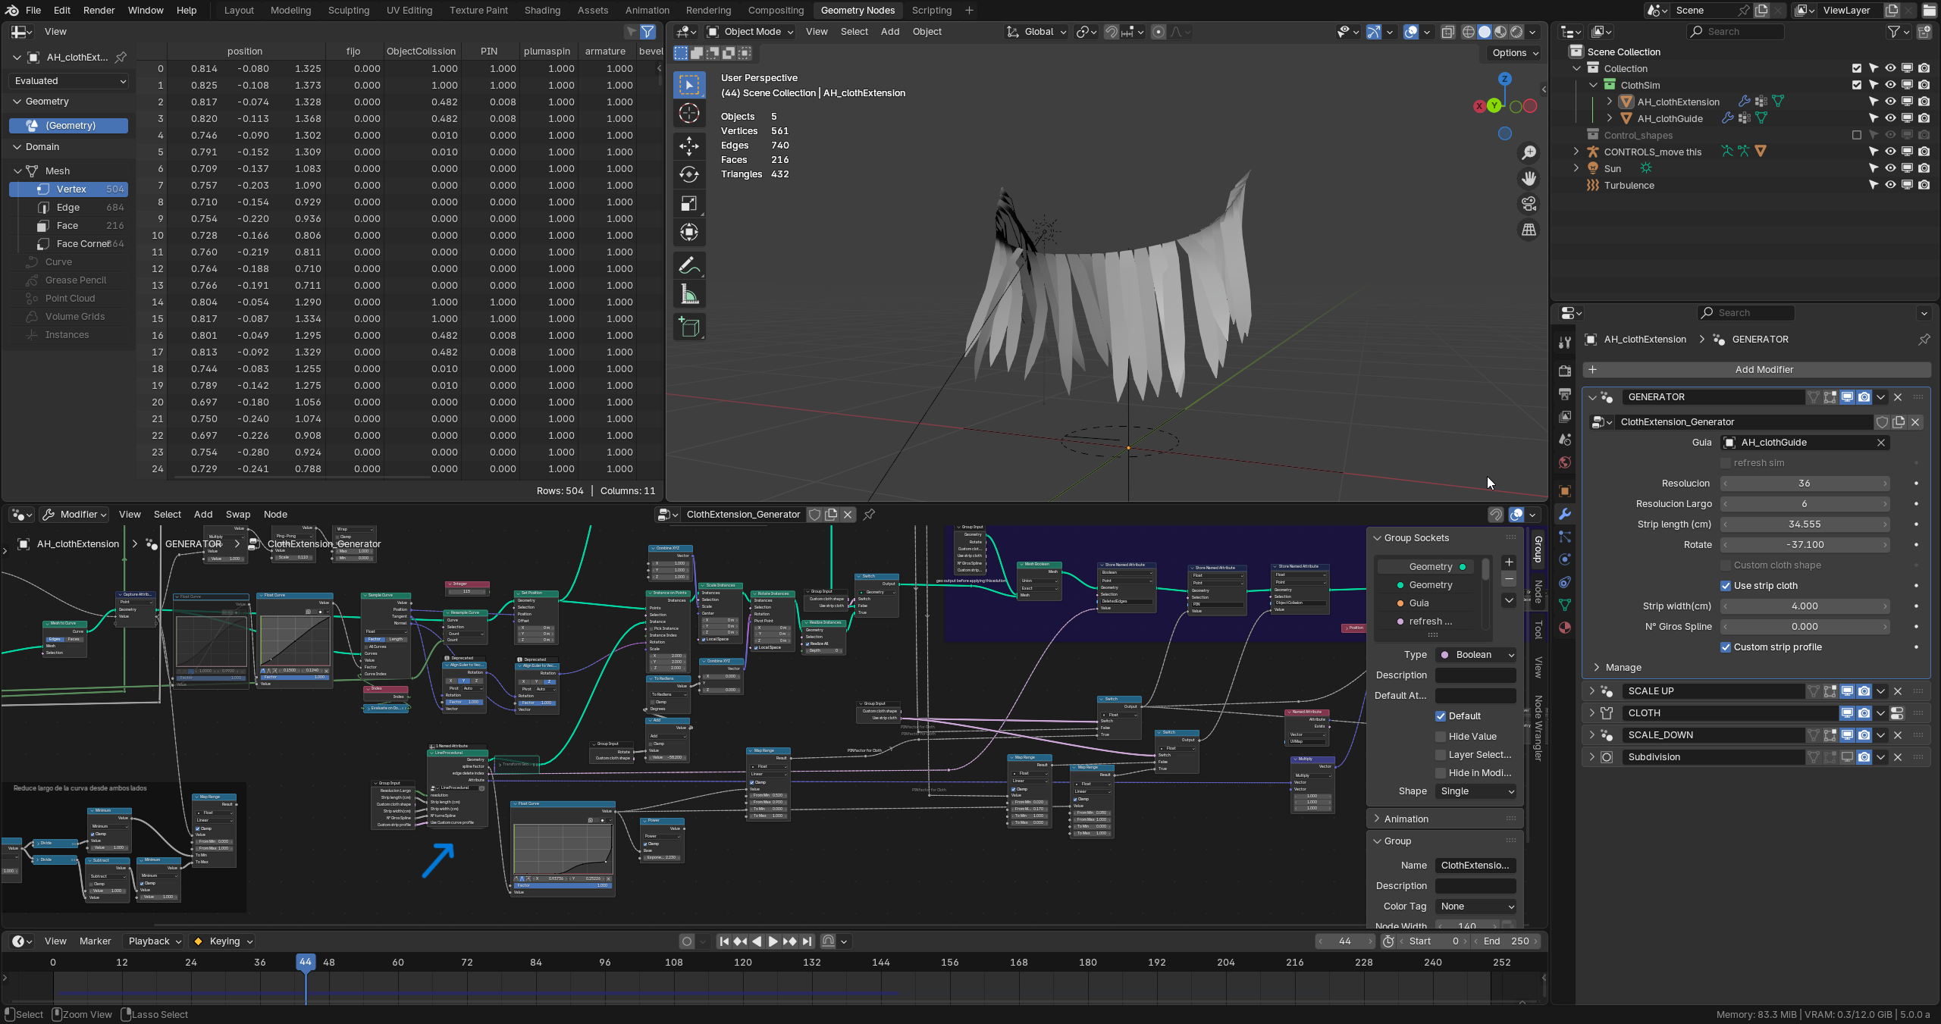The width and height of the screenshot is (1941, 1024).
Task: Toggle Sun visibility eye icon in outliner
Action: [x=1890, y=168]
